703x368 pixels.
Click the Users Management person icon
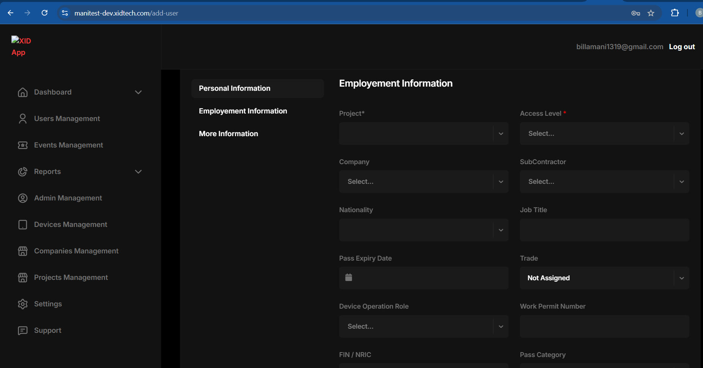pos(23,119)
